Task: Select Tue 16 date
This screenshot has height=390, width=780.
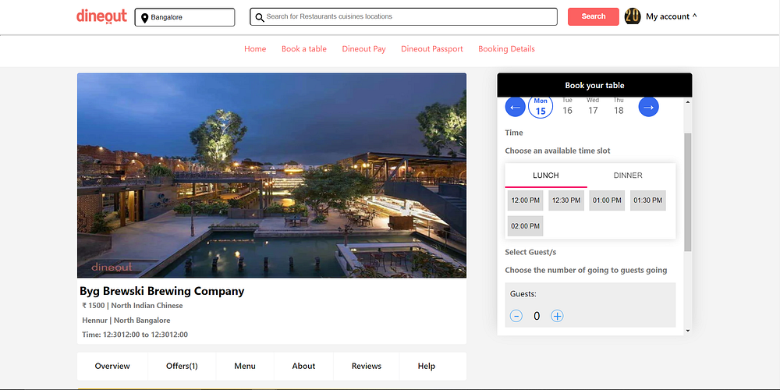Action: pos(568,106)
